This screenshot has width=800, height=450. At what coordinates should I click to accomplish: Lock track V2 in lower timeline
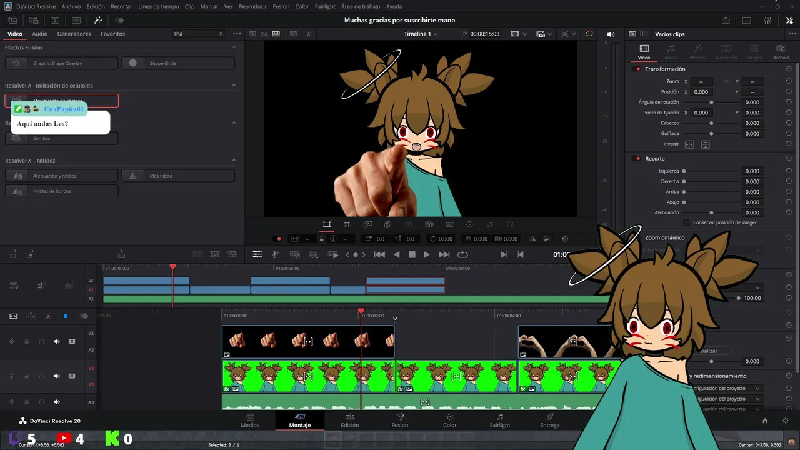coord(26,341)
